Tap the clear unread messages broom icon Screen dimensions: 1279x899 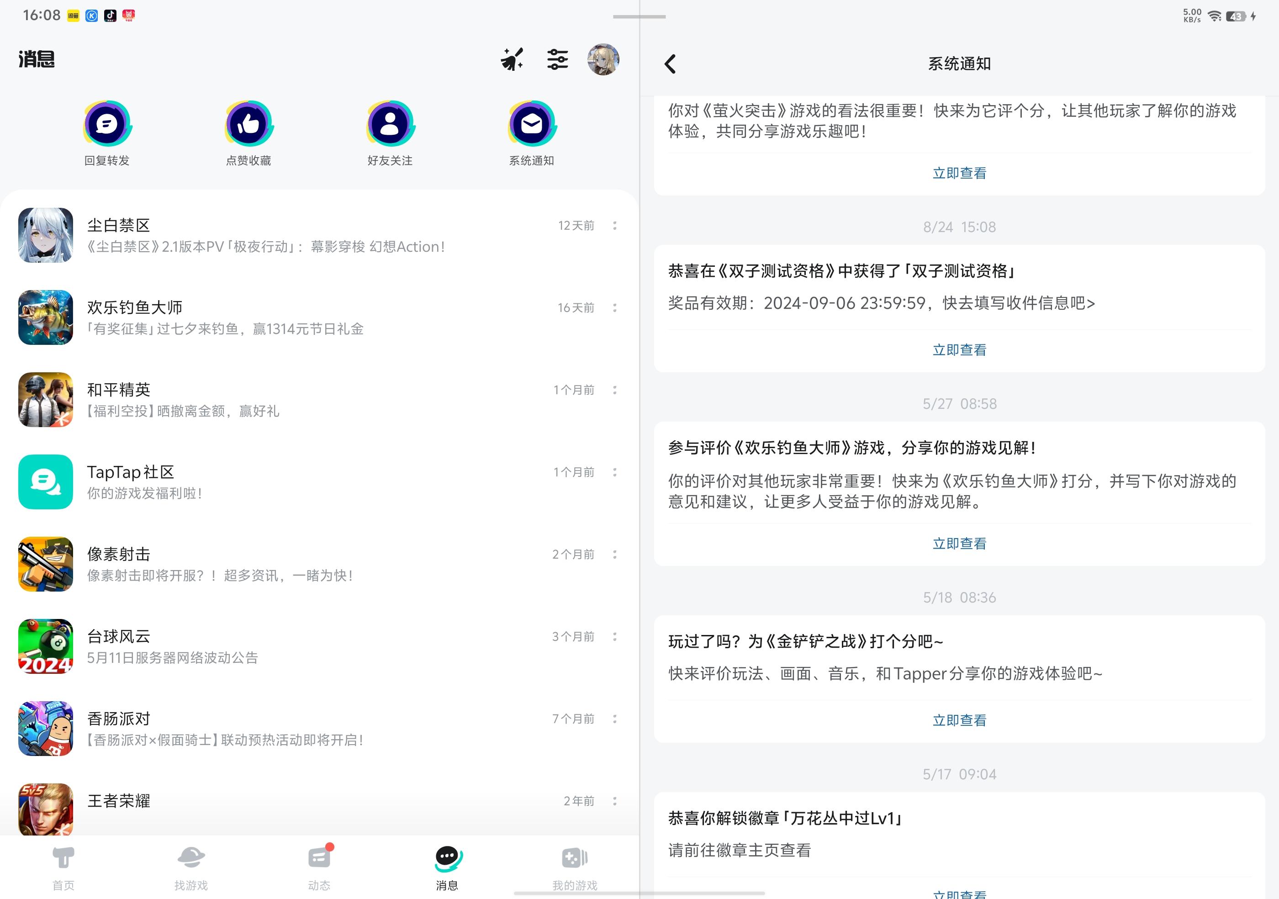click(x=512, y=59)
